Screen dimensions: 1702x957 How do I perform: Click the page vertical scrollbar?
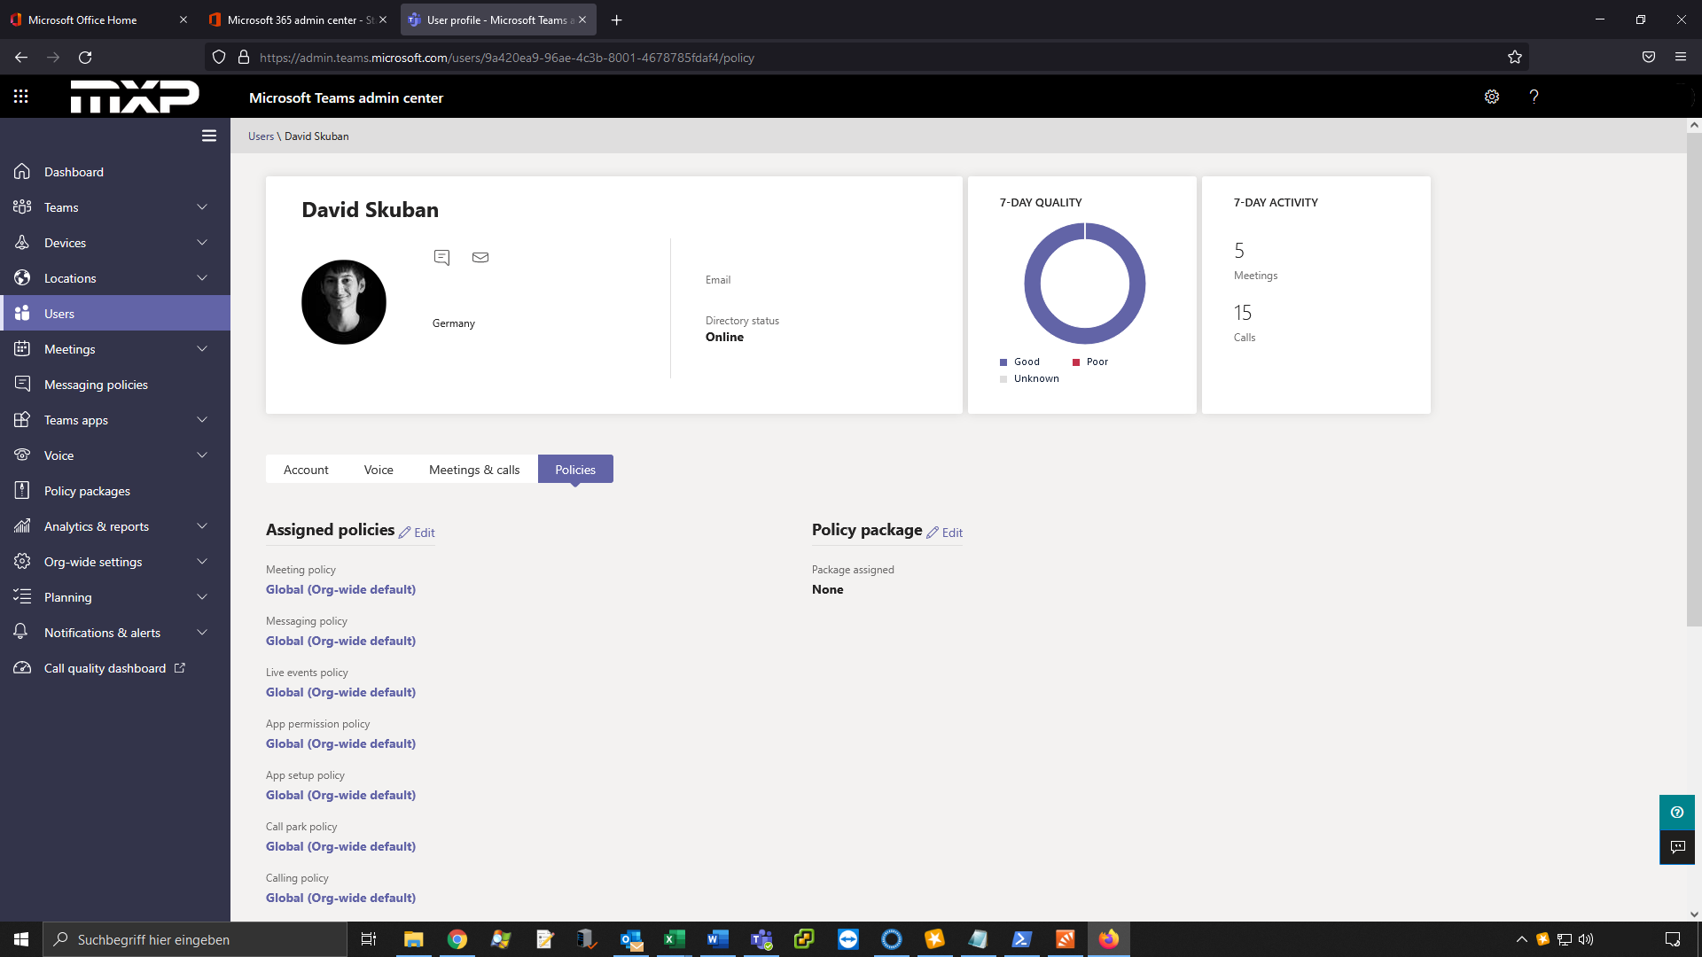tap(1694, 379)
